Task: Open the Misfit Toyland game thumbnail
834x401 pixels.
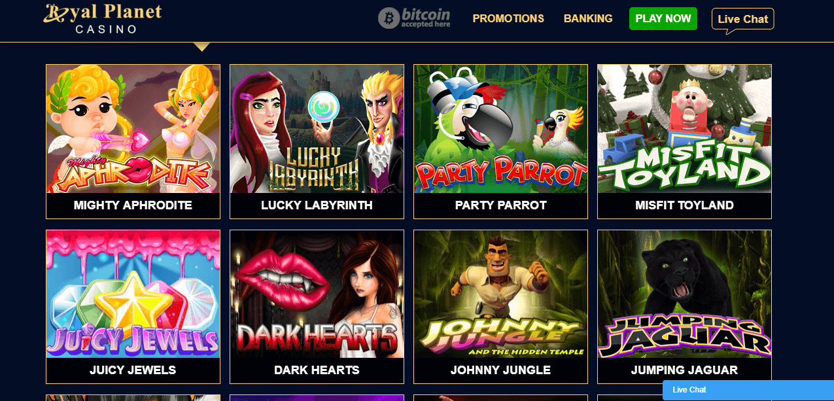Action: coord(684,129)
